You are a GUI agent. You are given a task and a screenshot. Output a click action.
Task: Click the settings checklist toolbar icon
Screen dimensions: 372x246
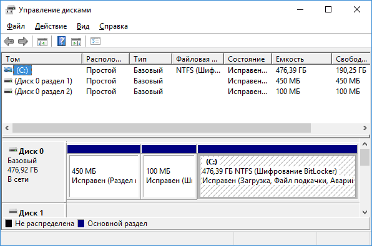(95, 41)
